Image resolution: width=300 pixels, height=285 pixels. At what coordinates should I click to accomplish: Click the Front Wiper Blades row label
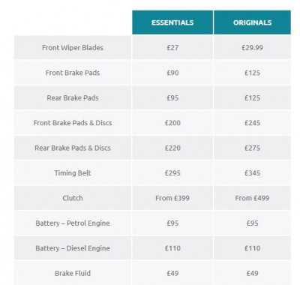[x=73, y=47]
